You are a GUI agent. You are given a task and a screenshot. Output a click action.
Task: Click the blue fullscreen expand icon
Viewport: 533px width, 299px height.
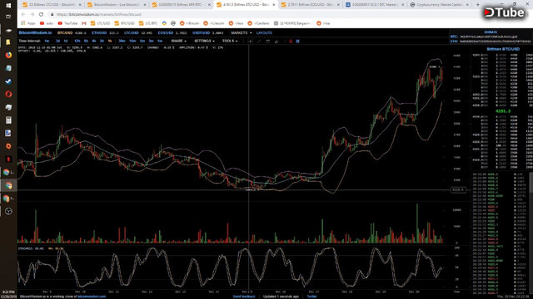pyautogui.click(x=298, y=41)
